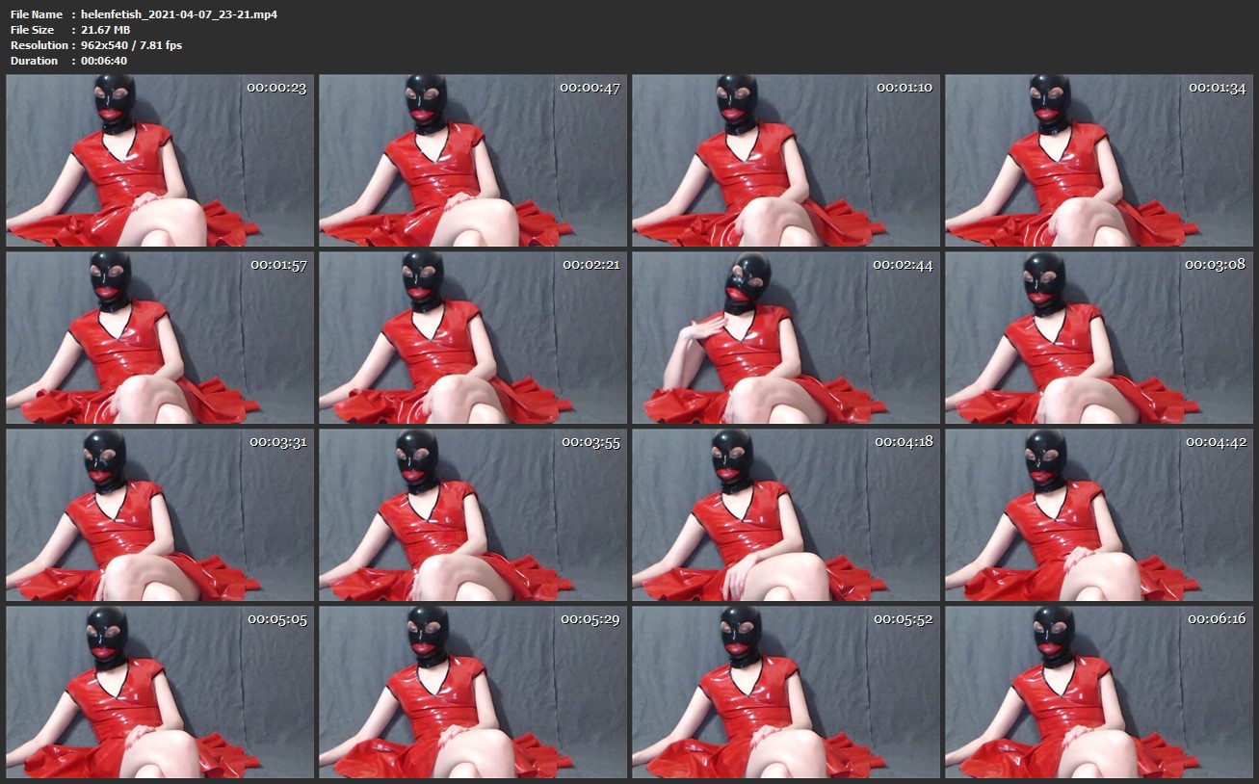Click the file size value 21.67 MB
This screenshot has width=1259, height=784.
(x=105, y=30)
